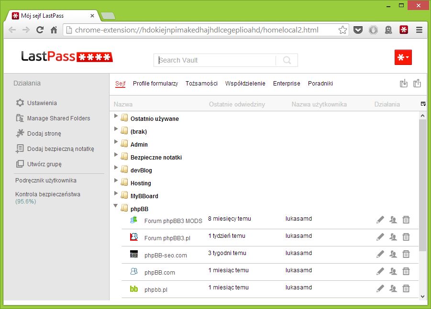
Task: Edit the Forum phpBB3 MODS entry
Action: point(380,220)
